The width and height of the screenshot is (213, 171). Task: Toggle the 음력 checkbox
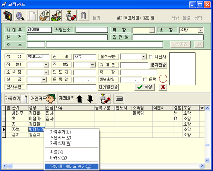coord(145,80)
